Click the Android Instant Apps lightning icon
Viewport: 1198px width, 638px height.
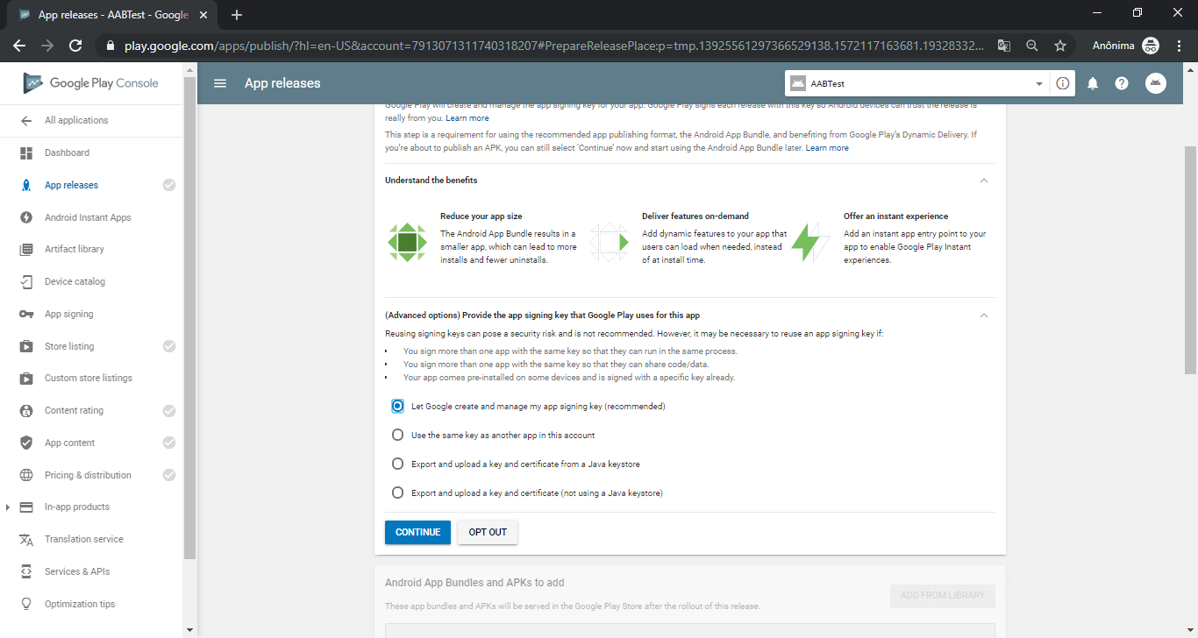(26, 217)
